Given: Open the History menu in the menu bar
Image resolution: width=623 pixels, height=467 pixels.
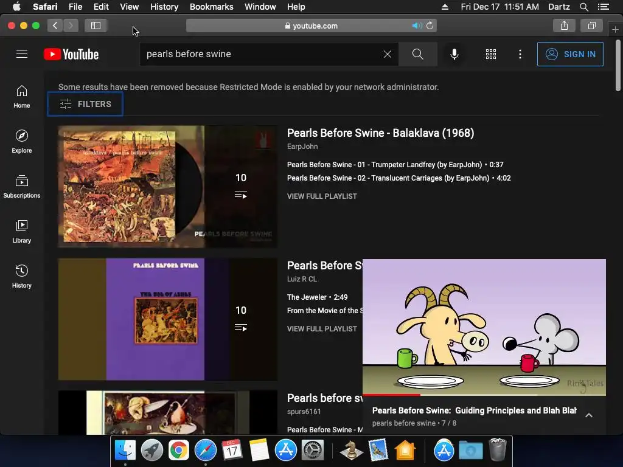Looking at the screenshot, I should [164, 7].
